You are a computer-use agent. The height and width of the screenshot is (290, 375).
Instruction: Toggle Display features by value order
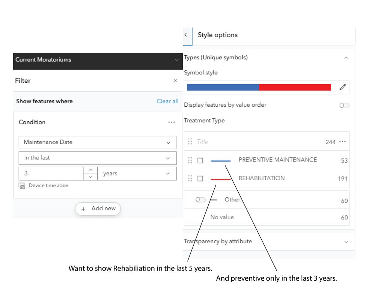coord(344,106)
